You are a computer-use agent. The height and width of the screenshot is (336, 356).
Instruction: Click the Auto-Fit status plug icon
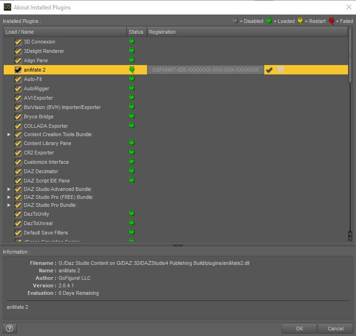(x=132, y=79)
